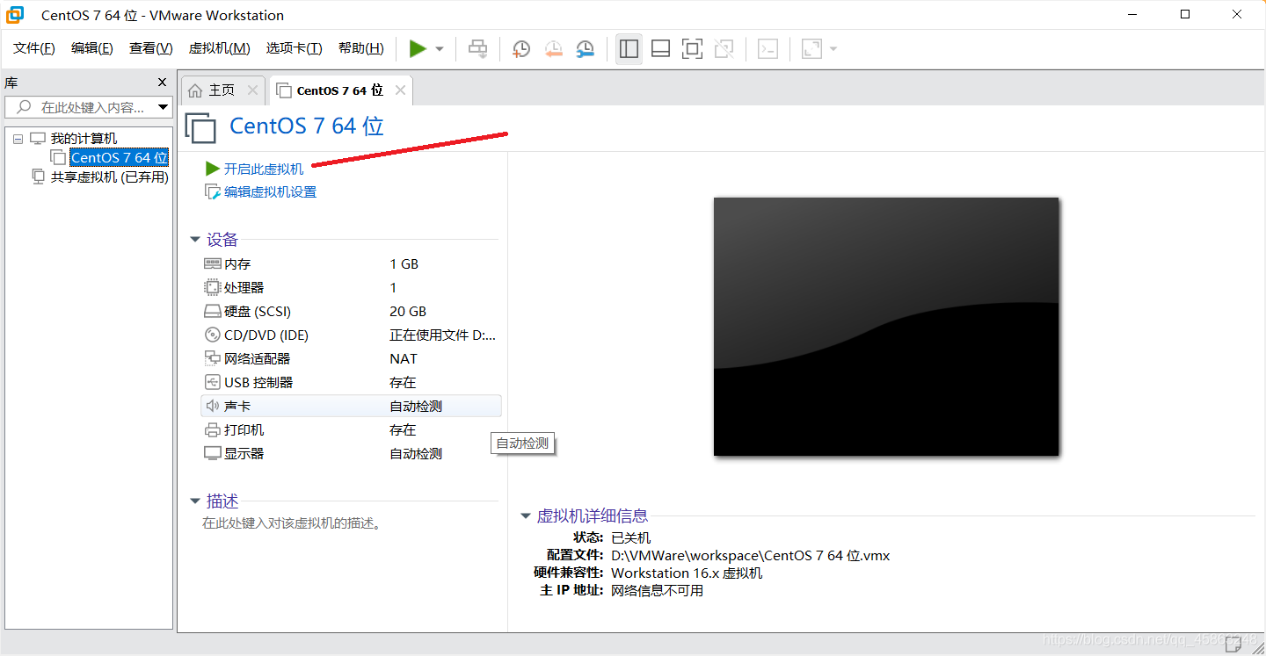Click the Workstation 16.x 虚拟机 compatibility text
Image resolution: width=1266 pixels, height=656 pixels.
[x=687, y=573]
